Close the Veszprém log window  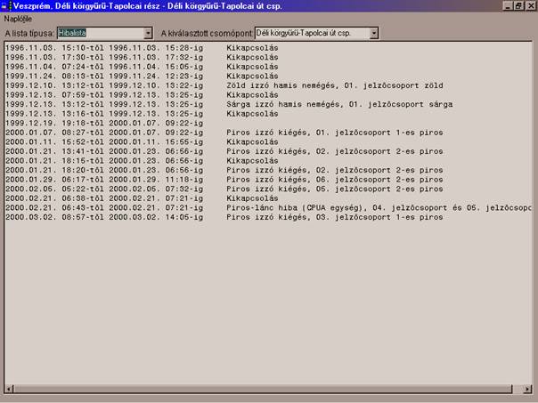pos(530,5)
